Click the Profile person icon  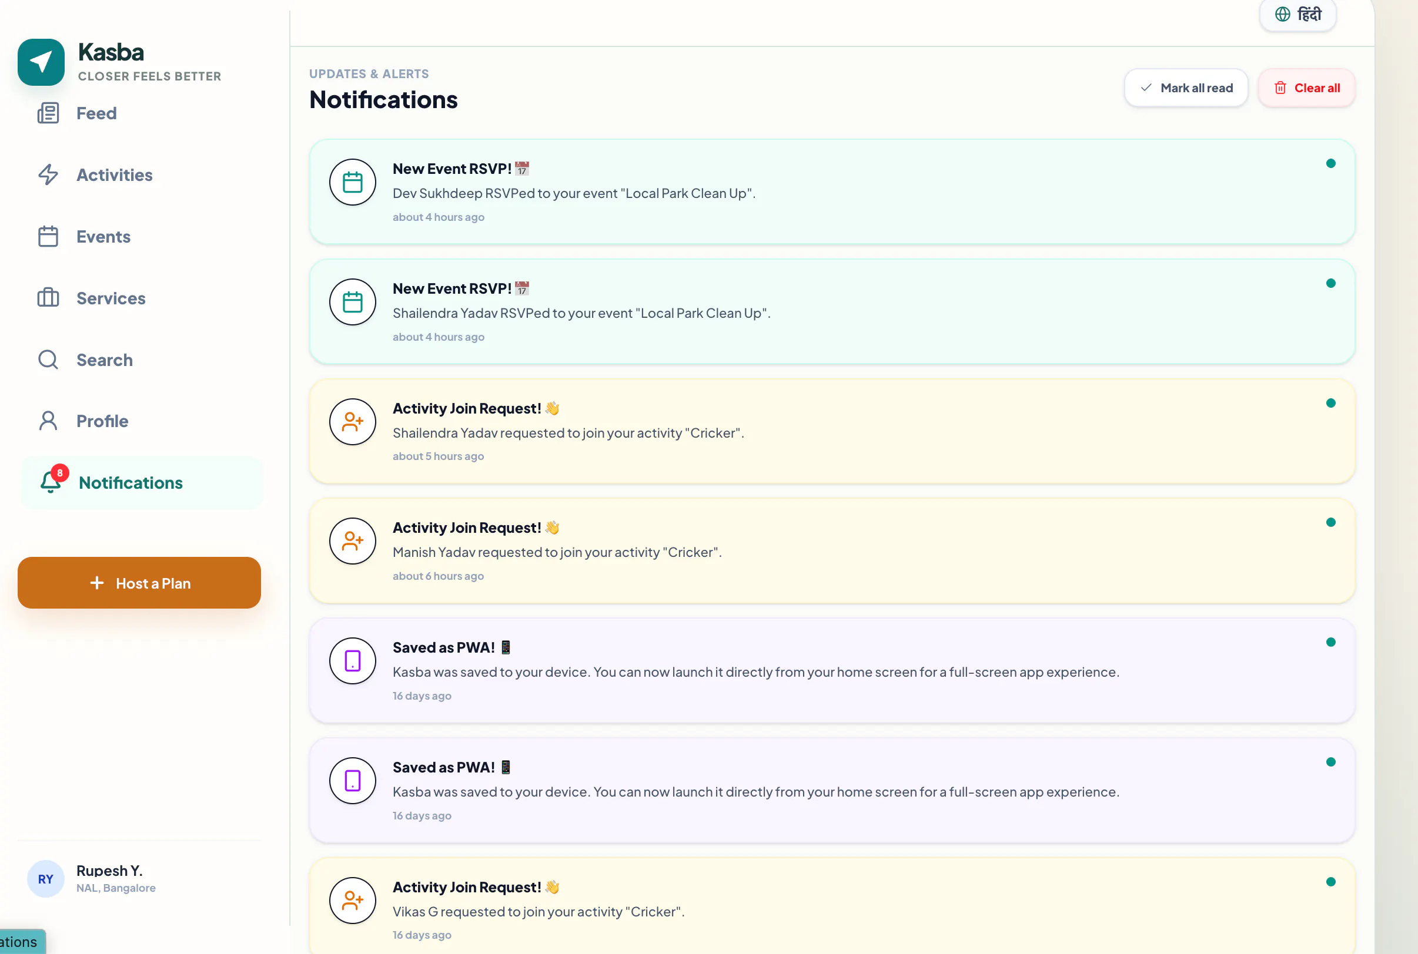tap(48, 421)
